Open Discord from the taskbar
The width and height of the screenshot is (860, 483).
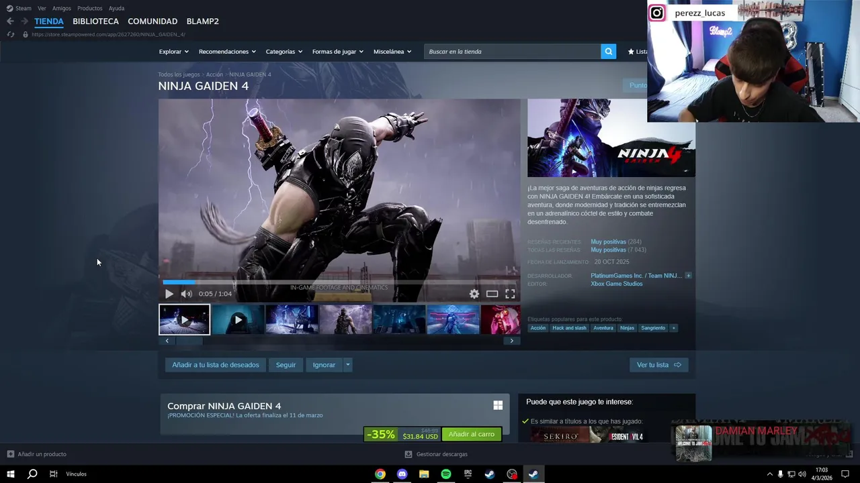402,474
